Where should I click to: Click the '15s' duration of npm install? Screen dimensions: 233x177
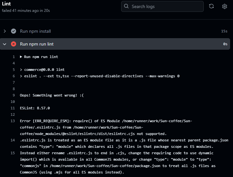(224, 31)
